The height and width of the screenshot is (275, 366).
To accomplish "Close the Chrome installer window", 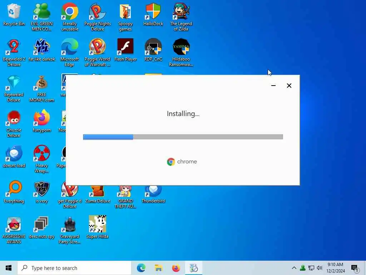I will (x=289, y=86).
